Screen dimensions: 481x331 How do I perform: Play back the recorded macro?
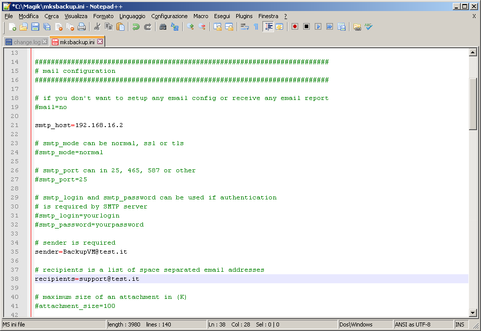[318, 27]
